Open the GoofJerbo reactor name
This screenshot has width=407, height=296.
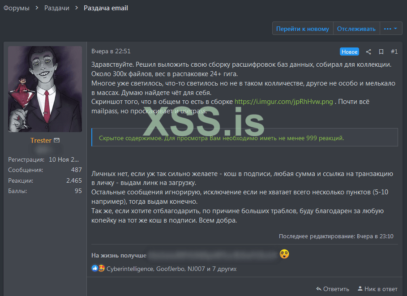(x=171, y=269)
